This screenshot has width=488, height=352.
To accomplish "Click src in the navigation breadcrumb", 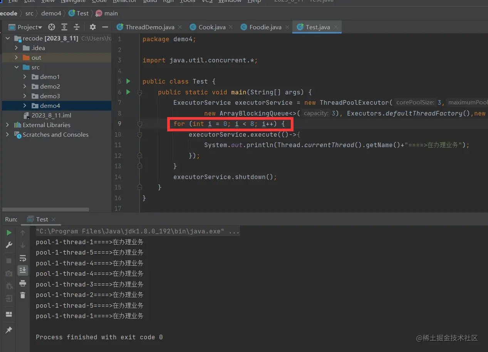I will [29, 13].
